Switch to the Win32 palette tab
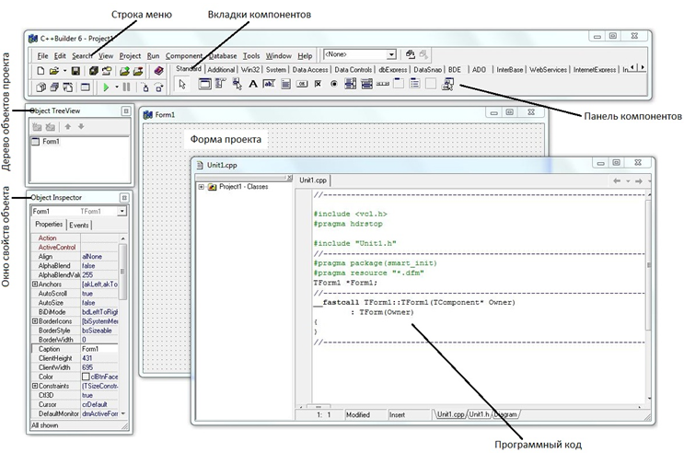Viewport: 684px width, 453px height. point(250,69)
